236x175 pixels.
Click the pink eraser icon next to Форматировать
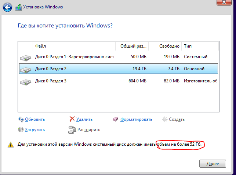pyautogui.click(x=116, y=119)
